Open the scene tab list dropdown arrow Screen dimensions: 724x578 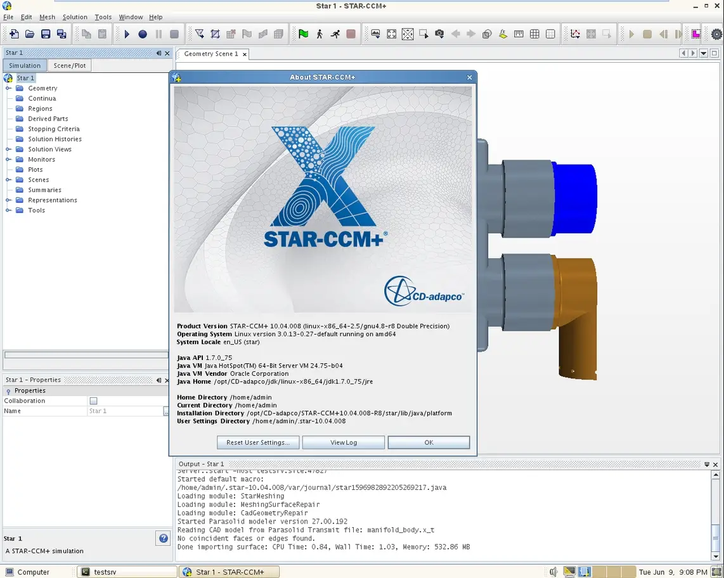coord(703,53)
